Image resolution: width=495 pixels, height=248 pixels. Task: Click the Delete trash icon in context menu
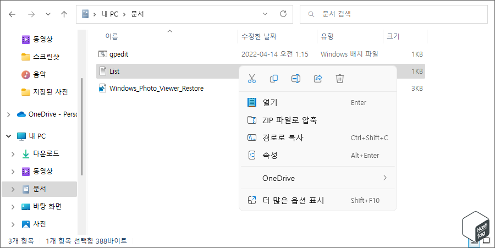[x=340, y=79]
